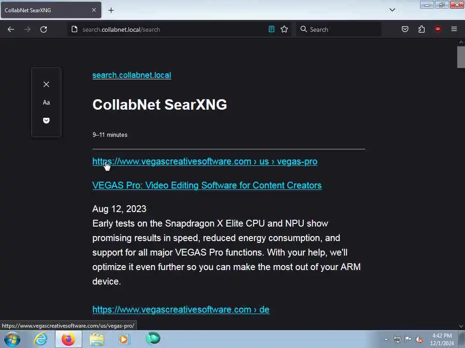This screenshot has width=465, height=348.
Task: Open VEGAS Pro: Video Editing Software link
Action: click(207, 185)
